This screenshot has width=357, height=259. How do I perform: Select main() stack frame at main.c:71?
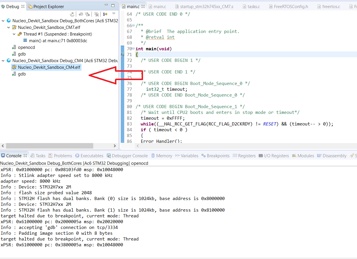tap(58, 41)
